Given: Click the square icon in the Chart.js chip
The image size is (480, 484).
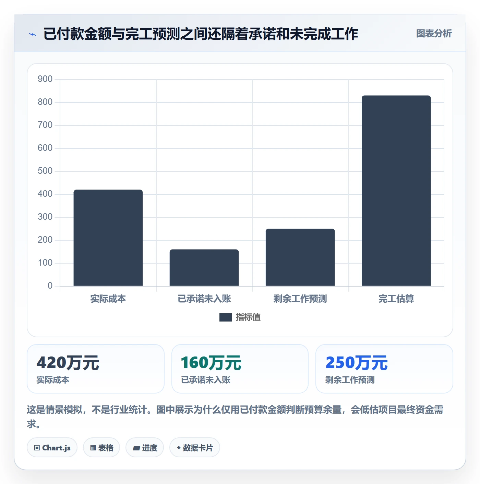Looking at the screenshot, I should coord(37,448).
